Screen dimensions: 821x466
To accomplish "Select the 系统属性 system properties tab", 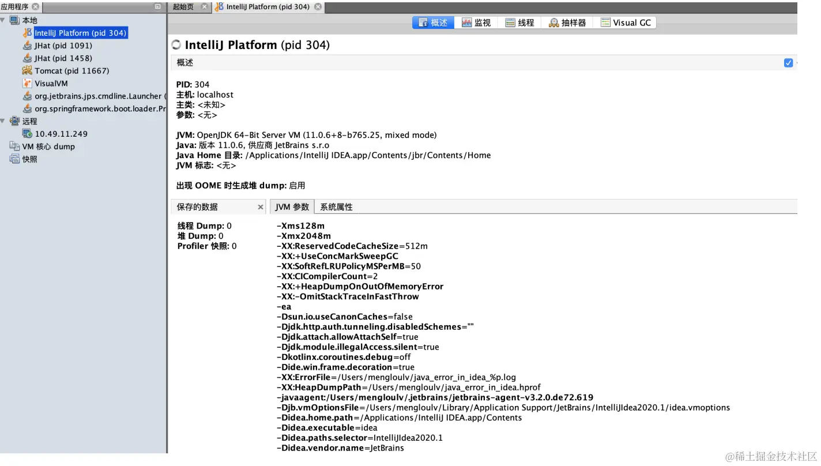I will pyautogui.click(x=336, y=207).
